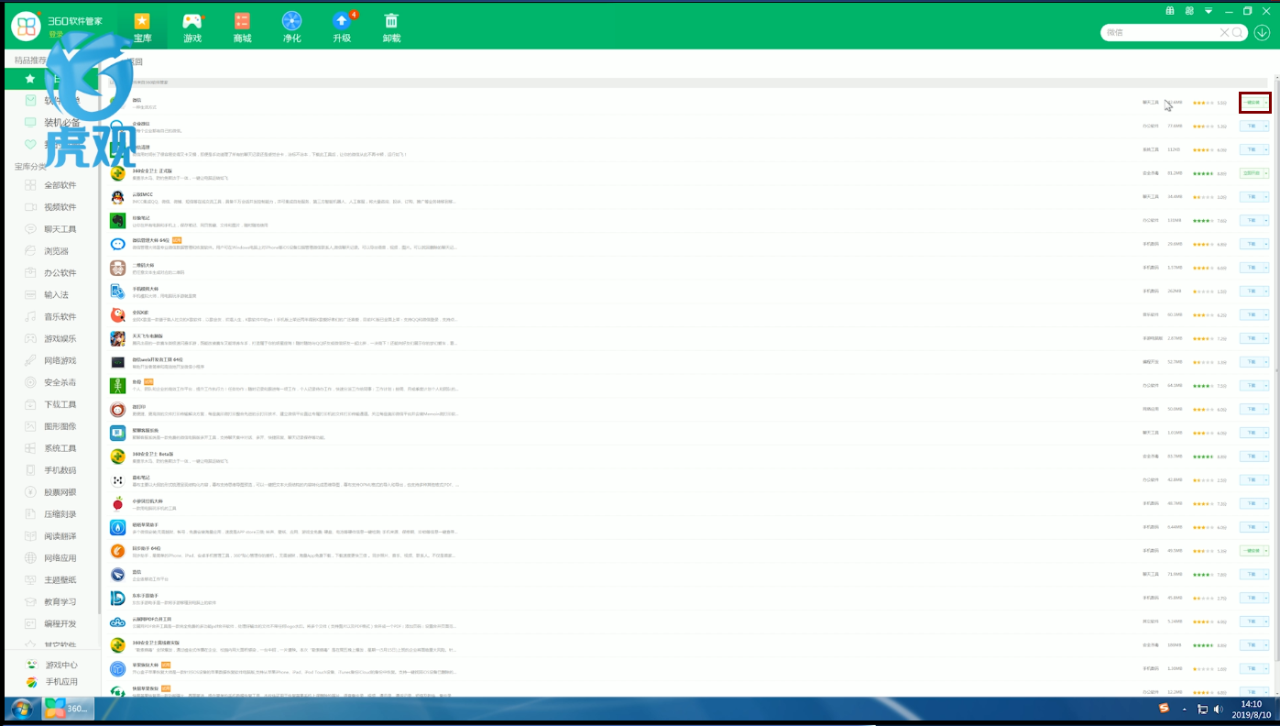Expand download arrow in 全民K歌 row
This screenshot has height=726, width=1280.
coord(1266,315)
